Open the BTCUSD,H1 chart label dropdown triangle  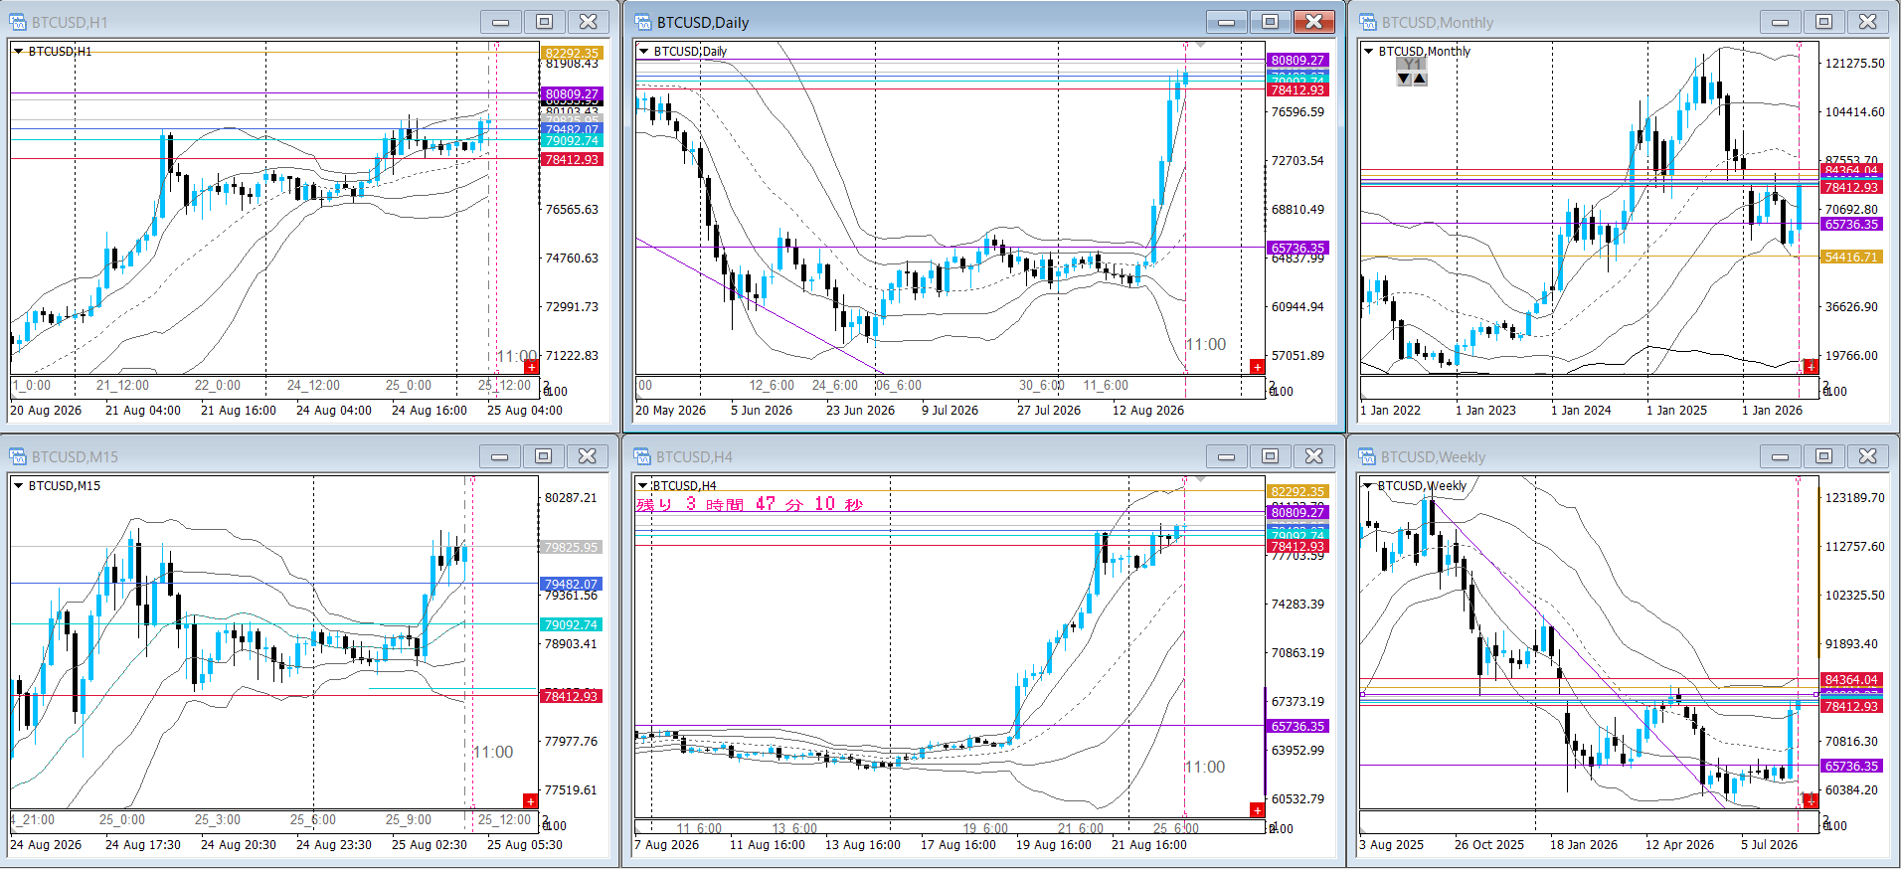[x=19, y=51]
